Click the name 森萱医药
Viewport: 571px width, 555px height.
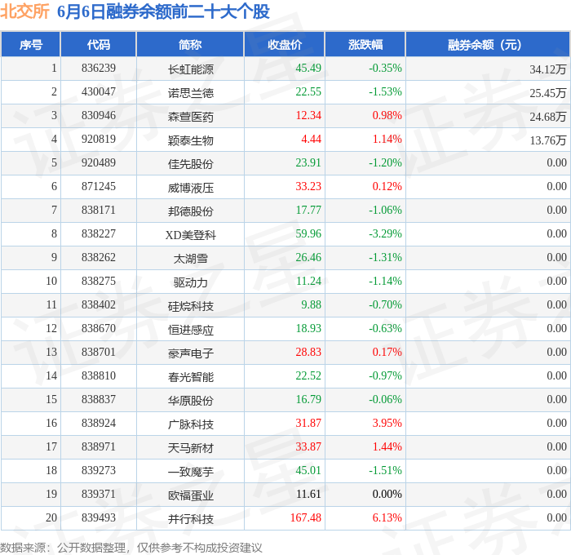click(190, 117)
